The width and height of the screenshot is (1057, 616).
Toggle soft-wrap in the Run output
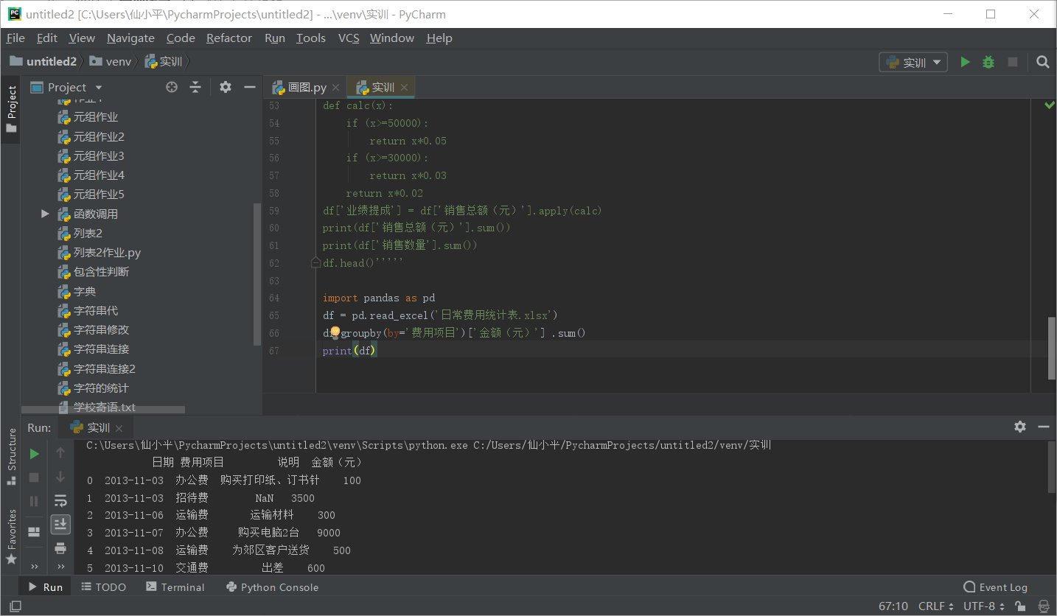[x=60, y=501]
